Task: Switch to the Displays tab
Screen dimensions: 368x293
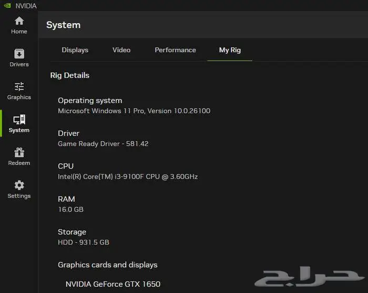Action: [x=75, y=50]
